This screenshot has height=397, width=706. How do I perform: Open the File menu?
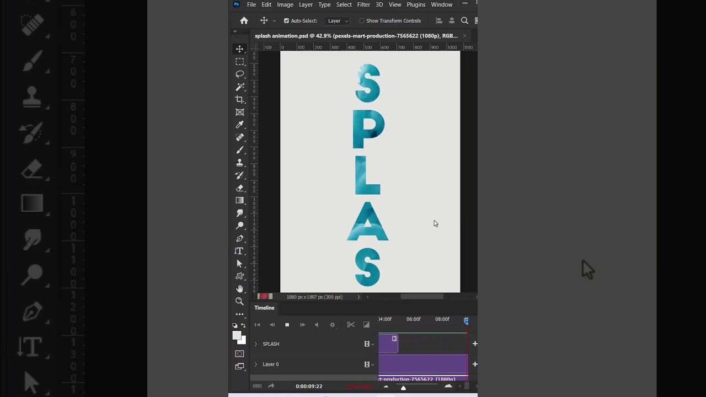point(252,4)
